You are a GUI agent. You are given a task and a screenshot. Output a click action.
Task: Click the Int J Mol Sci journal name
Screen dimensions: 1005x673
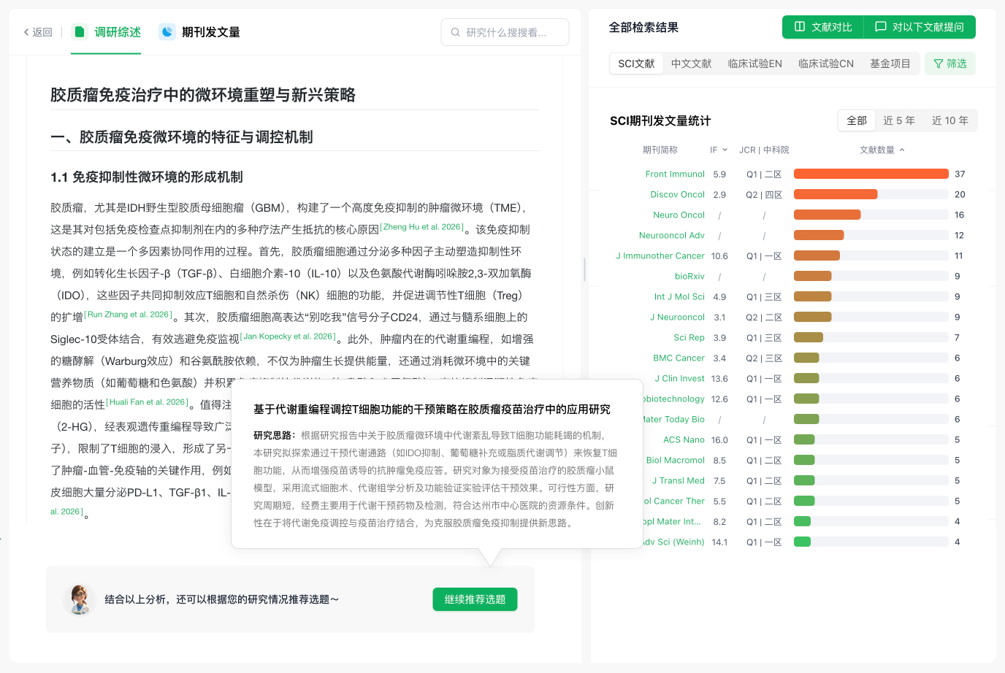(679, 296)
